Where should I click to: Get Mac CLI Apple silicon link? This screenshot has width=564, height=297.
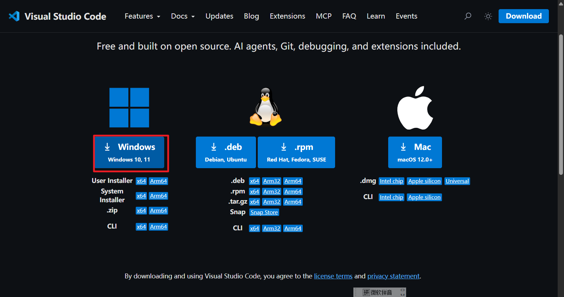tap(424, 197)
